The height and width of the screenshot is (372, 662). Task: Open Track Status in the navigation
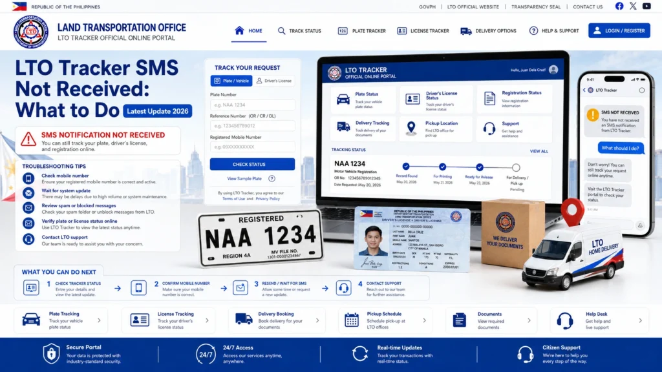tap(299, 31)
